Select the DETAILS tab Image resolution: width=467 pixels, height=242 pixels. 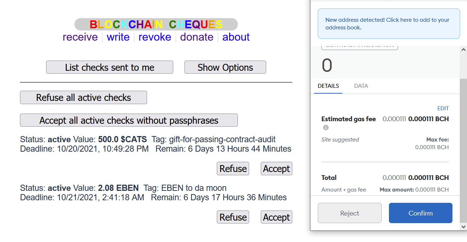point(328,86)
